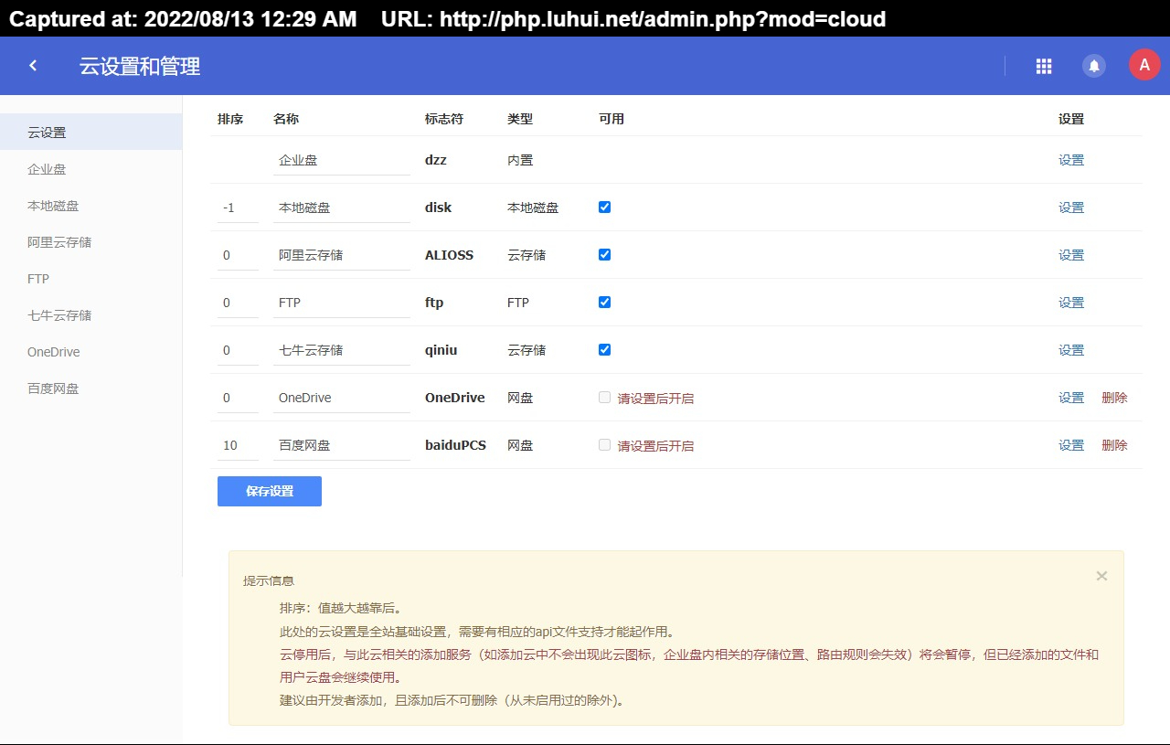Viewport: 1170px width, 745px height.
Task: Open the apps grid icon
Action: (1044, 66)
